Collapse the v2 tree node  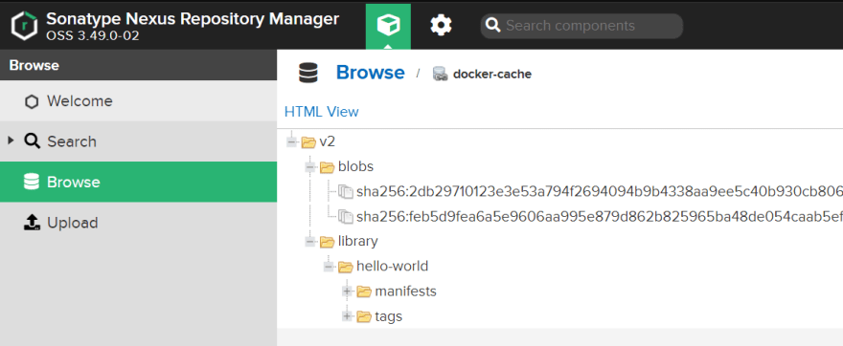[292, 142]
